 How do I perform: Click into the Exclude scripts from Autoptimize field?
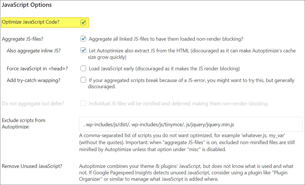191,124
